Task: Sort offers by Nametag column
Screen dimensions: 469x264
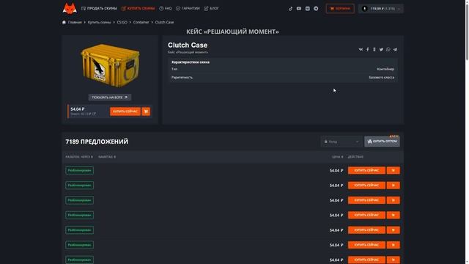Action: click(x=107, y=157)
